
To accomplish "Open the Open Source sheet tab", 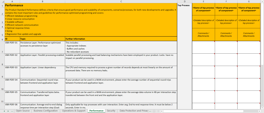I will click(23, 111).
